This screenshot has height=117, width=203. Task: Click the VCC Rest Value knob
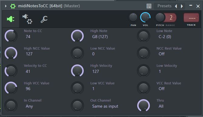pyautogui.click(x=144, y=88)
